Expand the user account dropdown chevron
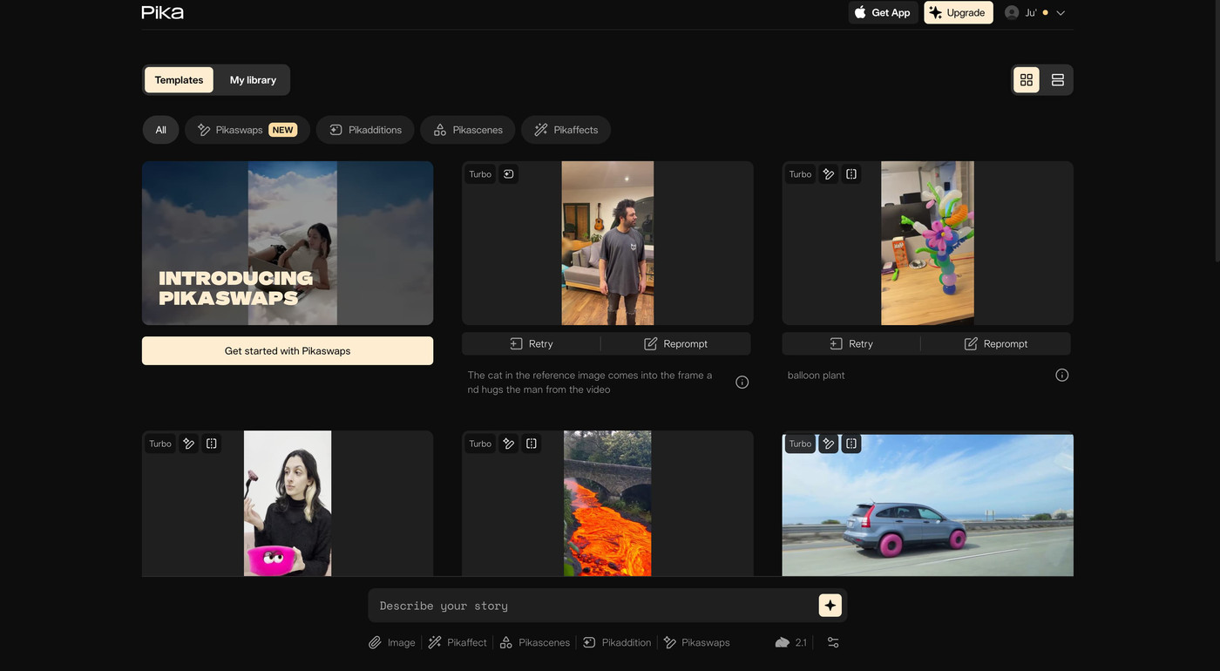The height and width of the screenshot is (671, 1220). pos(1061,13)
